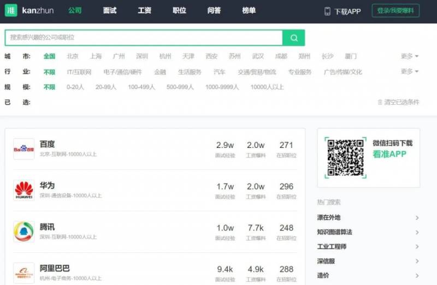Click Huawei's 296 open positions count

click(286, 186)
